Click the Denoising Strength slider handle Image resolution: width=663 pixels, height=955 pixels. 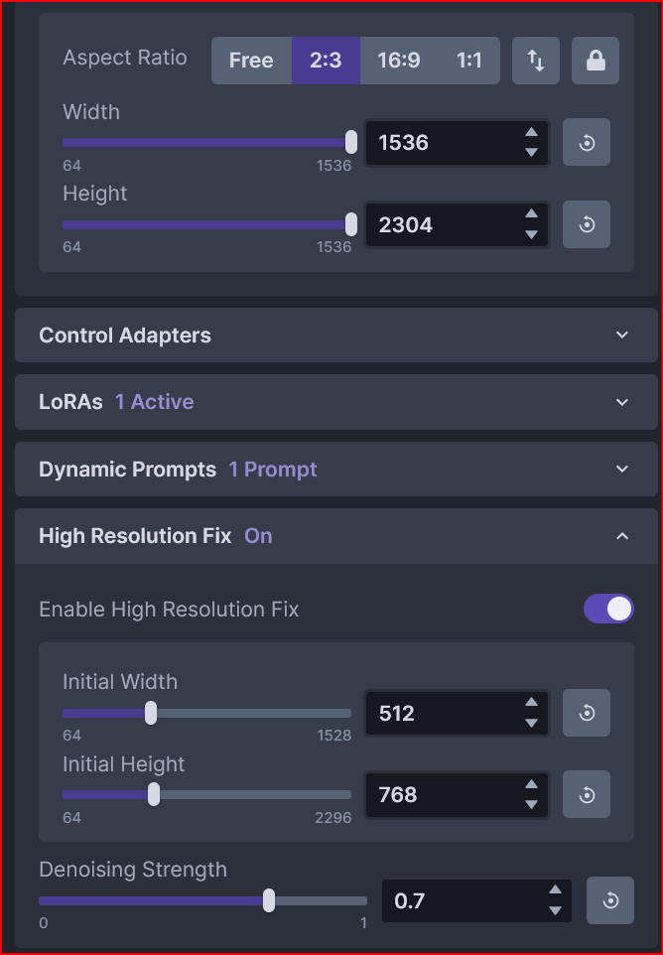268,900
